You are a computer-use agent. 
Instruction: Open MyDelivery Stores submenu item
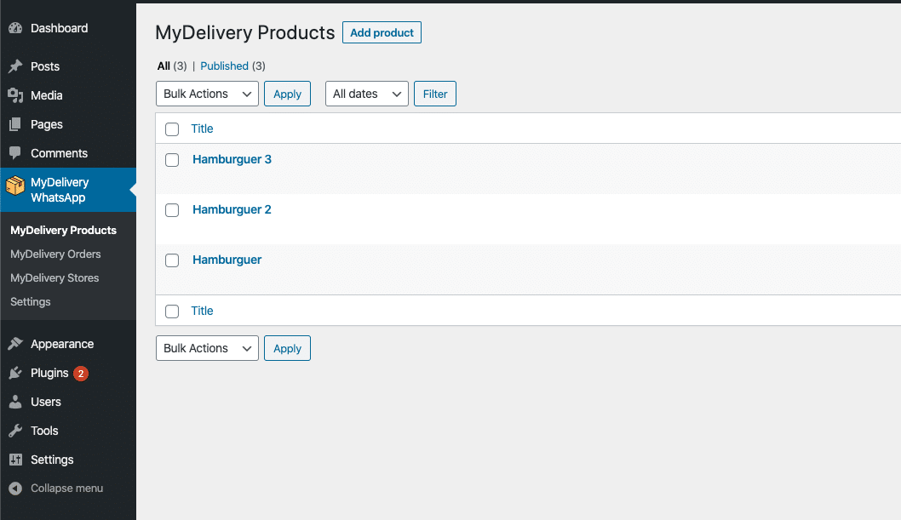tap(55, 277)
